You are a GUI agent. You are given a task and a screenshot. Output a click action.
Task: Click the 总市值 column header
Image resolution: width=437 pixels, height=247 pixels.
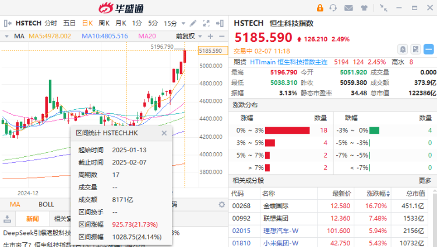[x=415, y=194]
